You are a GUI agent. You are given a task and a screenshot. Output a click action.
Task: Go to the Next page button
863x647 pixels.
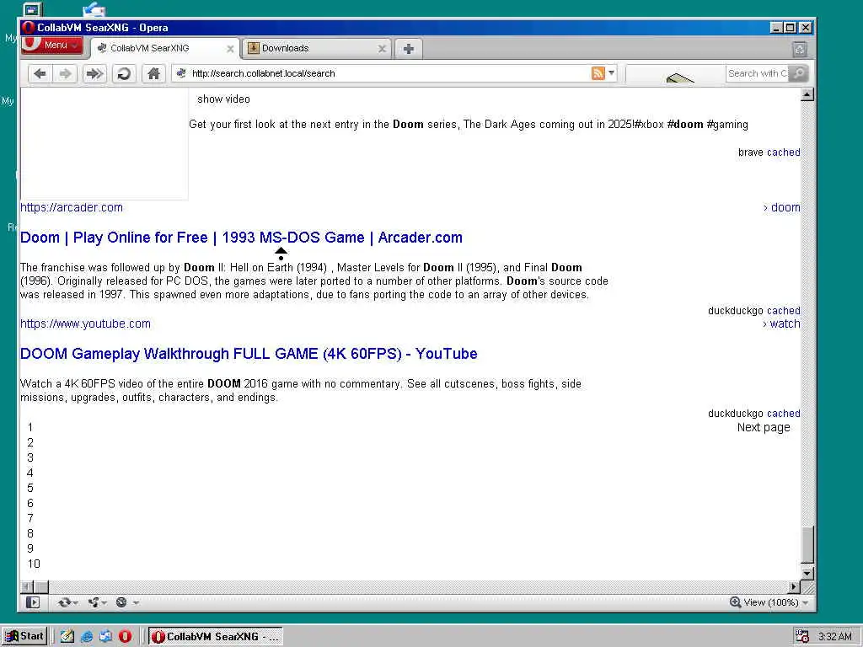point(764,427)
